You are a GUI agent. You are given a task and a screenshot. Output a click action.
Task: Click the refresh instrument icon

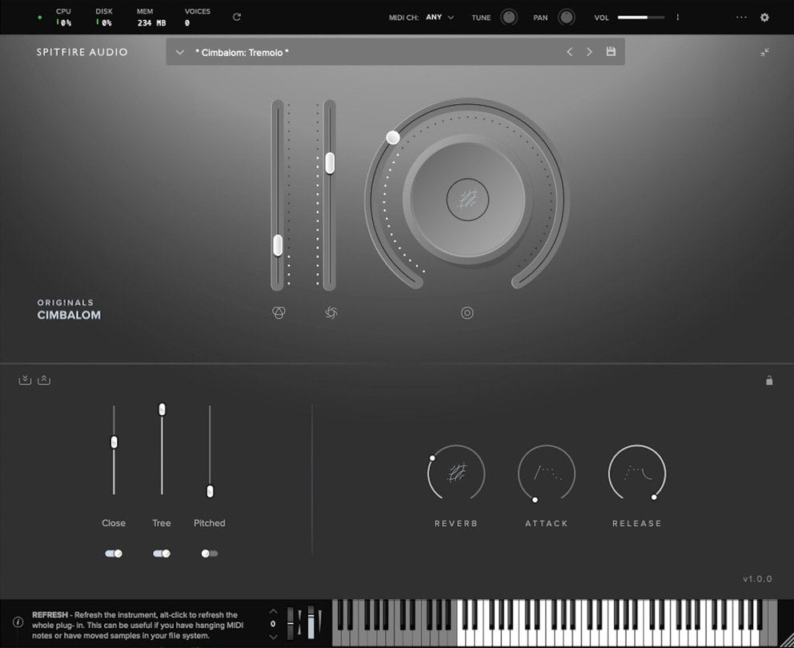[x=236, y=17]
